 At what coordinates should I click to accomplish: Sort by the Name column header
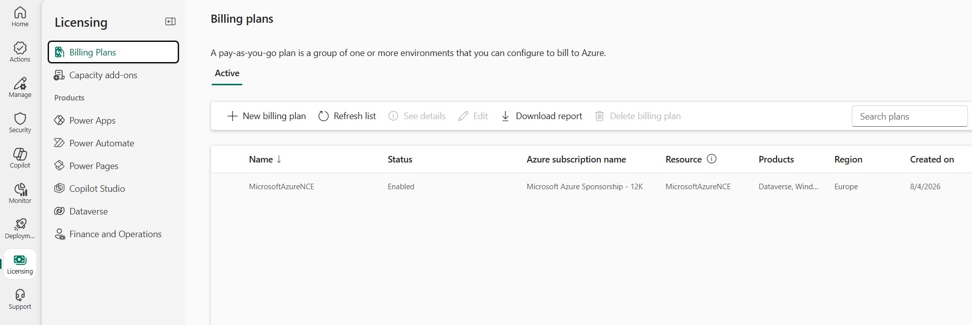click(265, 159)
